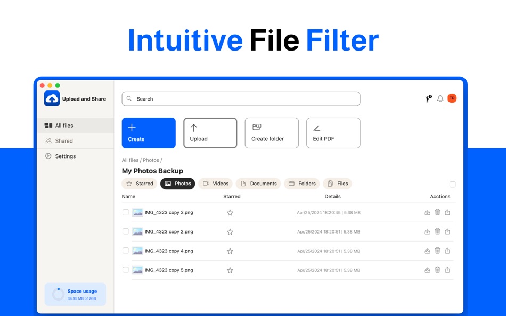
Task: Select the Files filter chip
Action: [x=338, y=184]
